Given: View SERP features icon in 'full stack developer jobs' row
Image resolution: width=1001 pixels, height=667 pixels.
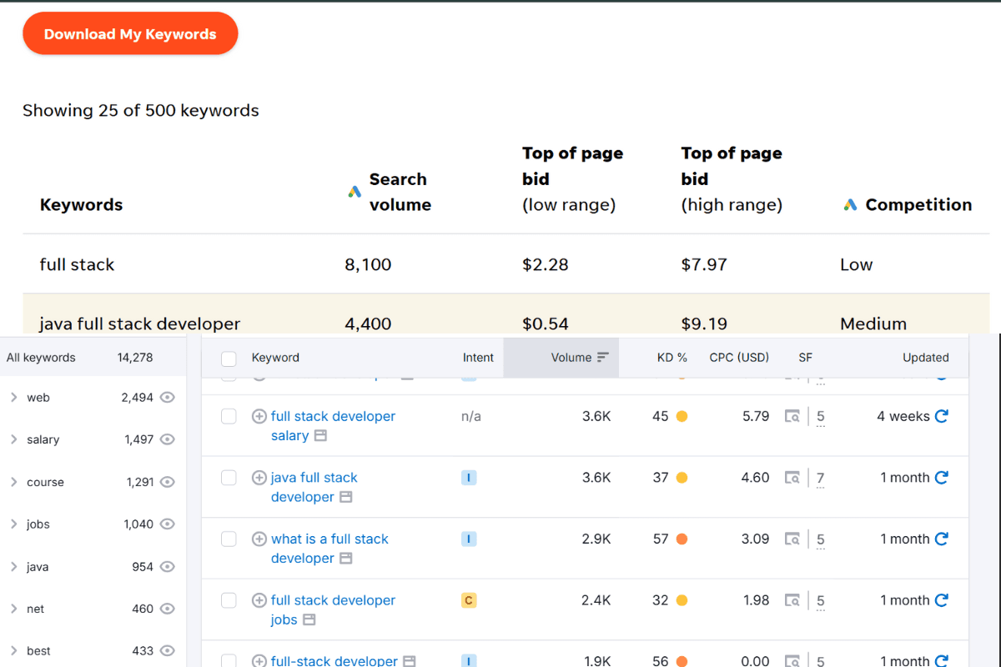Looking at the screenshot, I should pyautogui.click(x=792, y=600).
